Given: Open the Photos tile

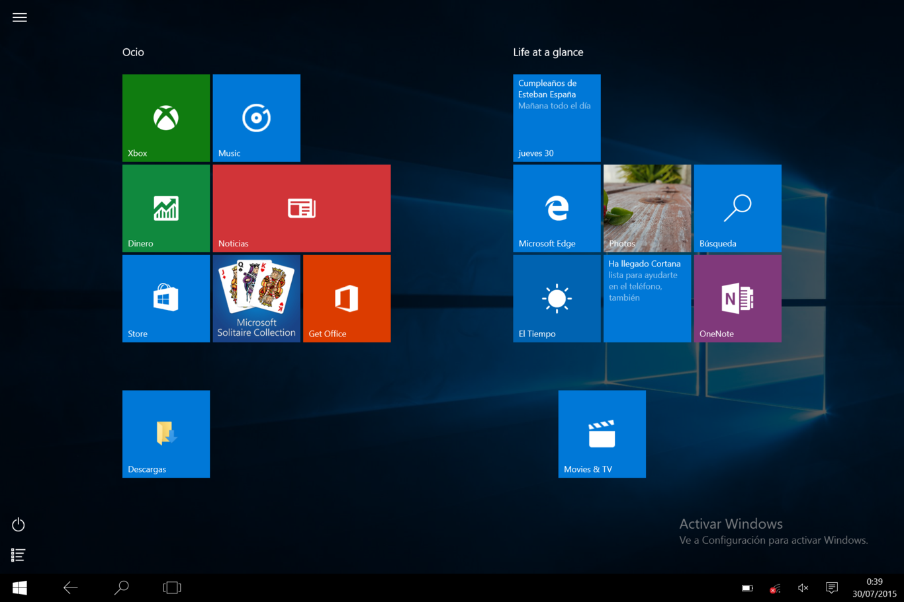Looking at the screenshot, I should click(647, 208).
